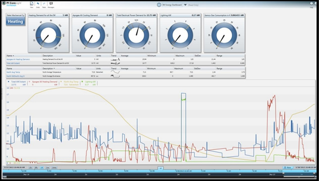Click the Apogee All Heating Demand sparkline trend
This screenshot has width=319, height=181.
115,59
